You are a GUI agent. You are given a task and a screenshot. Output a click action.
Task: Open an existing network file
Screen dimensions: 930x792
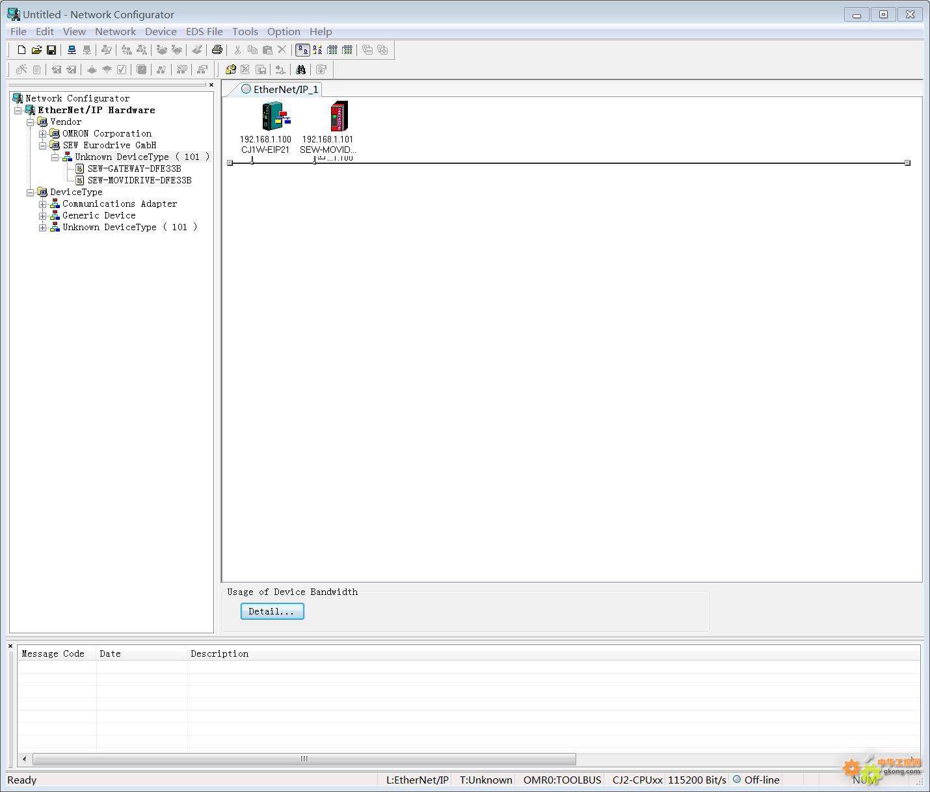(x=36, y=50)
